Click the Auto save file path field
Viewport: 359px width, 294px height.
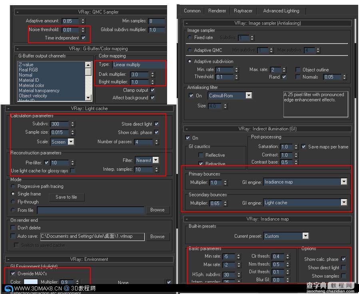click(92, 237)
